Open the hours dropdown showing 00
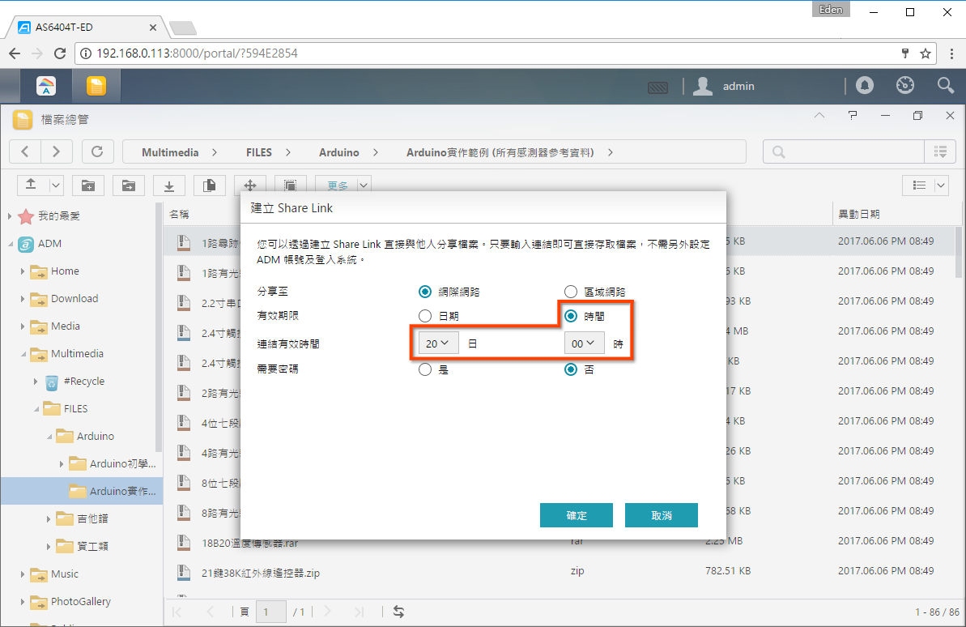Viewport: 966px width, 627px height. point(584,343)
